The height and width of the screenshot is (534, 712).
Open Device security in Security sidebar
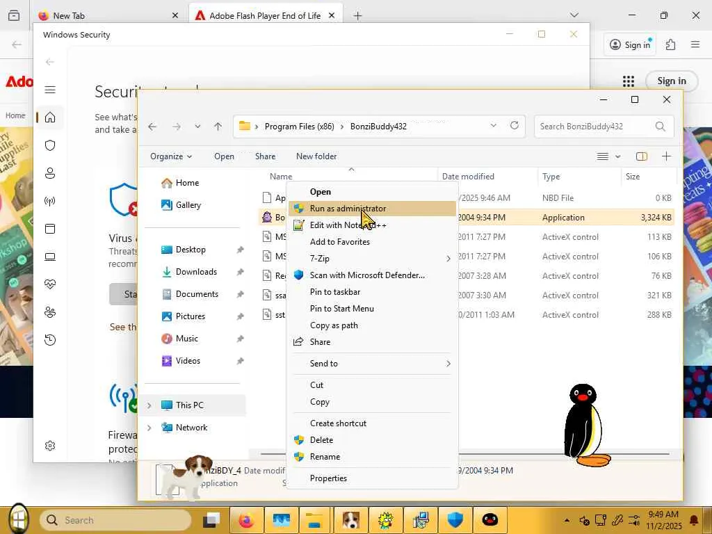(x=50, y=257)
